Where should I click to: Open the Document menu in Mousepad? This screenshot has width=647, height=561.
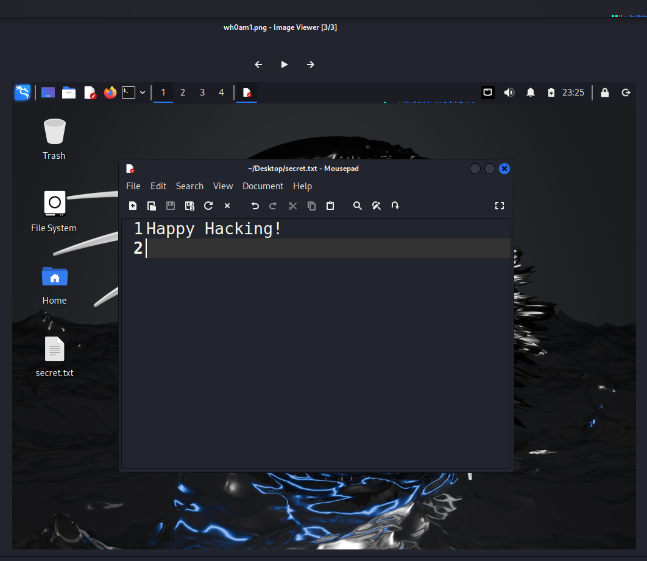tap(263, 186)
